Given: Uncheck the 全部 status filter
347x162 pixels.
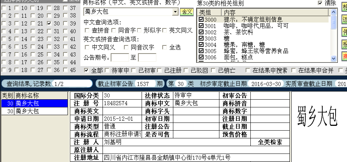Looking at the screenshot, I should pyautogui.click(x=87, y=70).
